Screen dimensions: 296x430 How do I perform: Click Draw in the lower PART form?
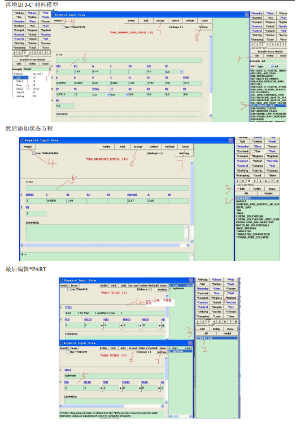[74, 348]
